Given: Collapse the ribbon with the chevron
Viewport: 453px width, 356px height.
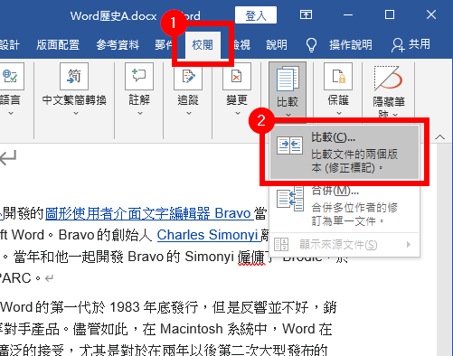Looking at the screenshot, I should (x=440, y=137).
